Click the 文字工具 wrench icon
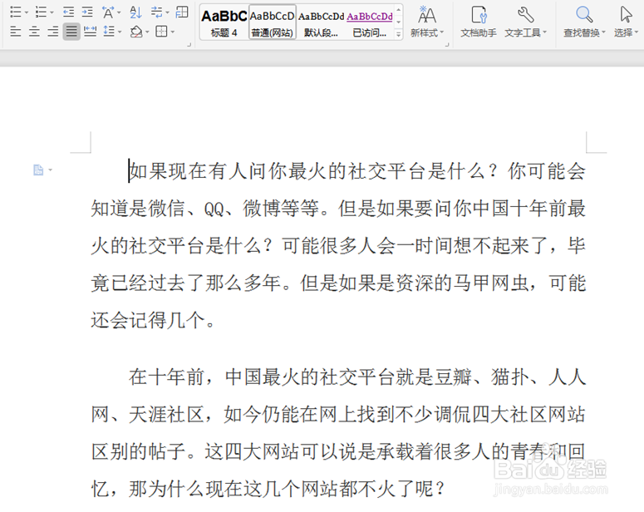Viewport: 644px width, 512px height. click(525, 15)
